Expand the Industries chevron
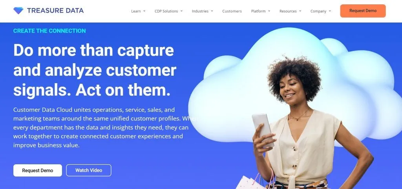 click(212, 11)
